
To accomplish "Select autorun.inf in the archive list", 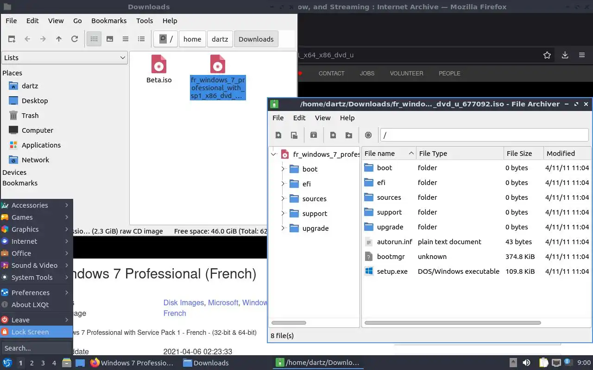I will 476,242.
